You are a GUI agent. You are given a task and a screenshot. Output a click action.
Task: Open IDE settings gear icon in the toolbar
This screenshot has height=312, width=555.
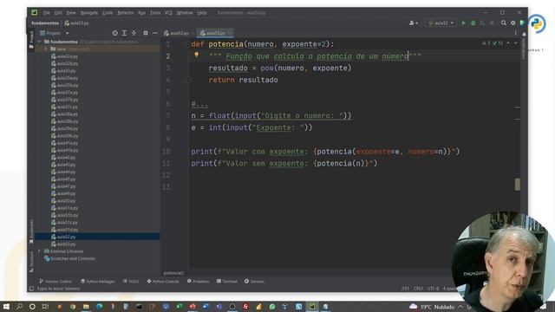tap(513, 23)
